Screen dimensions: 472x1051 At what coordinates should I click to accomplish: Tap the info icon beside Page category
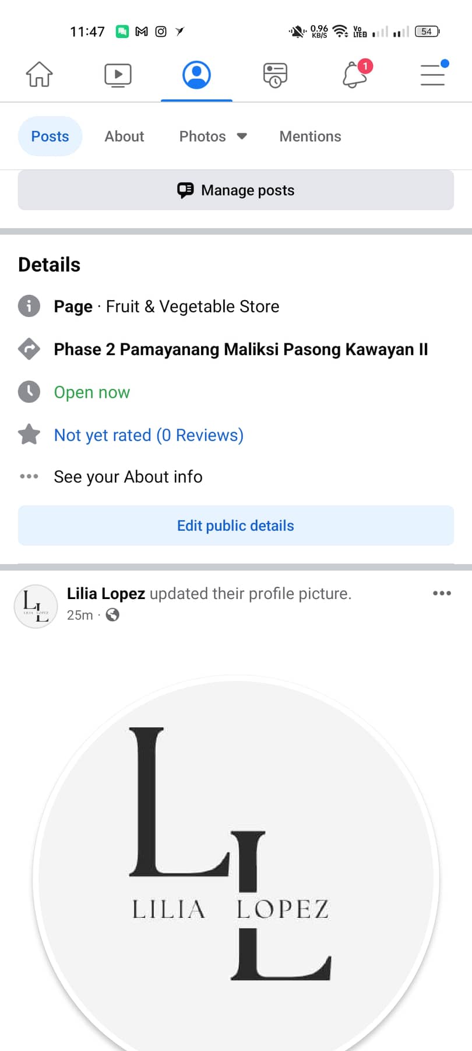click(29, 306)
